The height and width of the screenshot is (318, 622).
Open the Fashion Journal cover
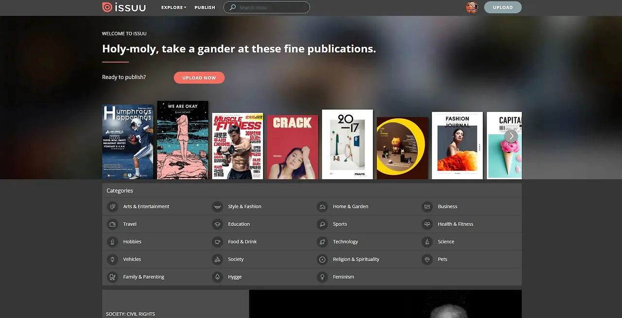(457, 145)
